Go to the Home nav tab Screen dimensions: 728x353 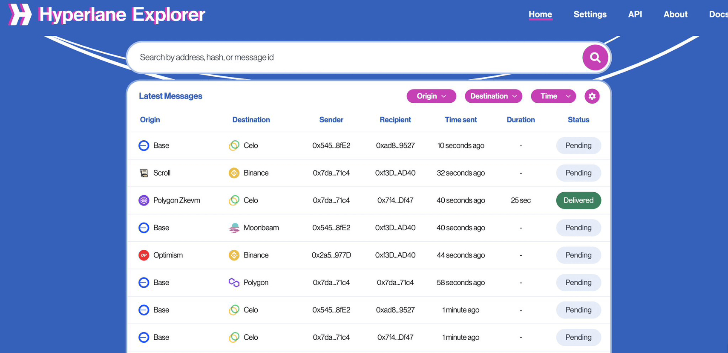(540, 14)
